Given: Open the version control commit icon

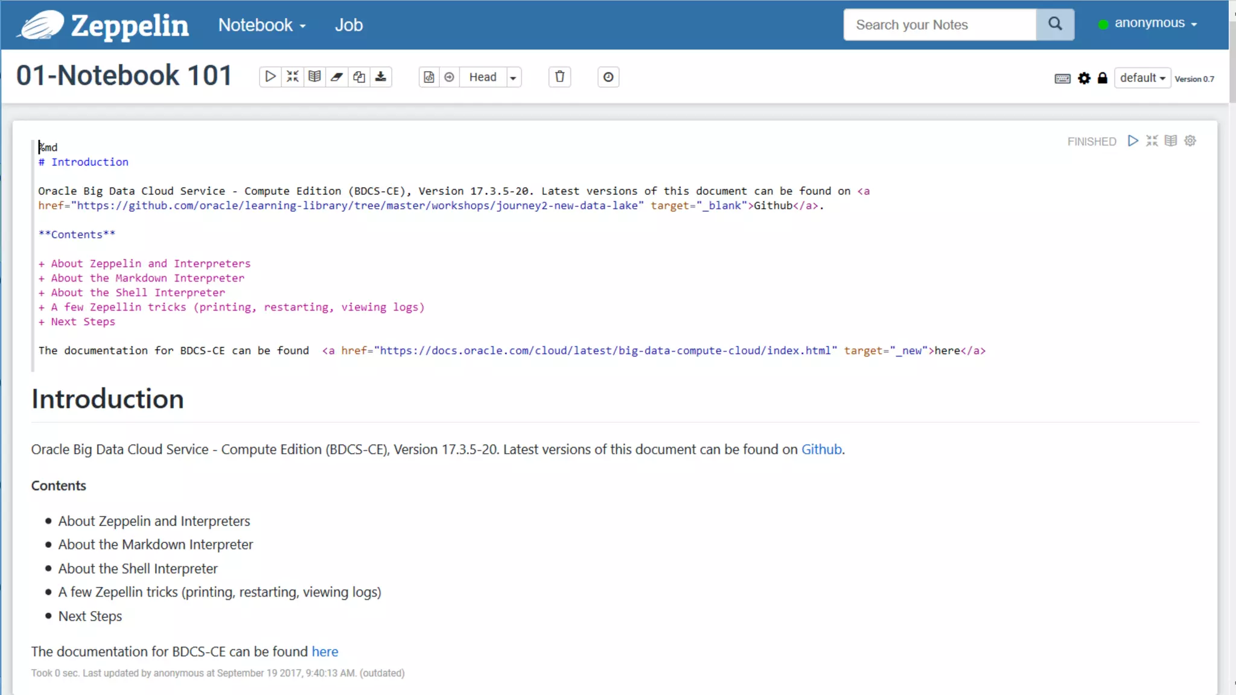Looking at the screenshot, I should coord(428,77).
